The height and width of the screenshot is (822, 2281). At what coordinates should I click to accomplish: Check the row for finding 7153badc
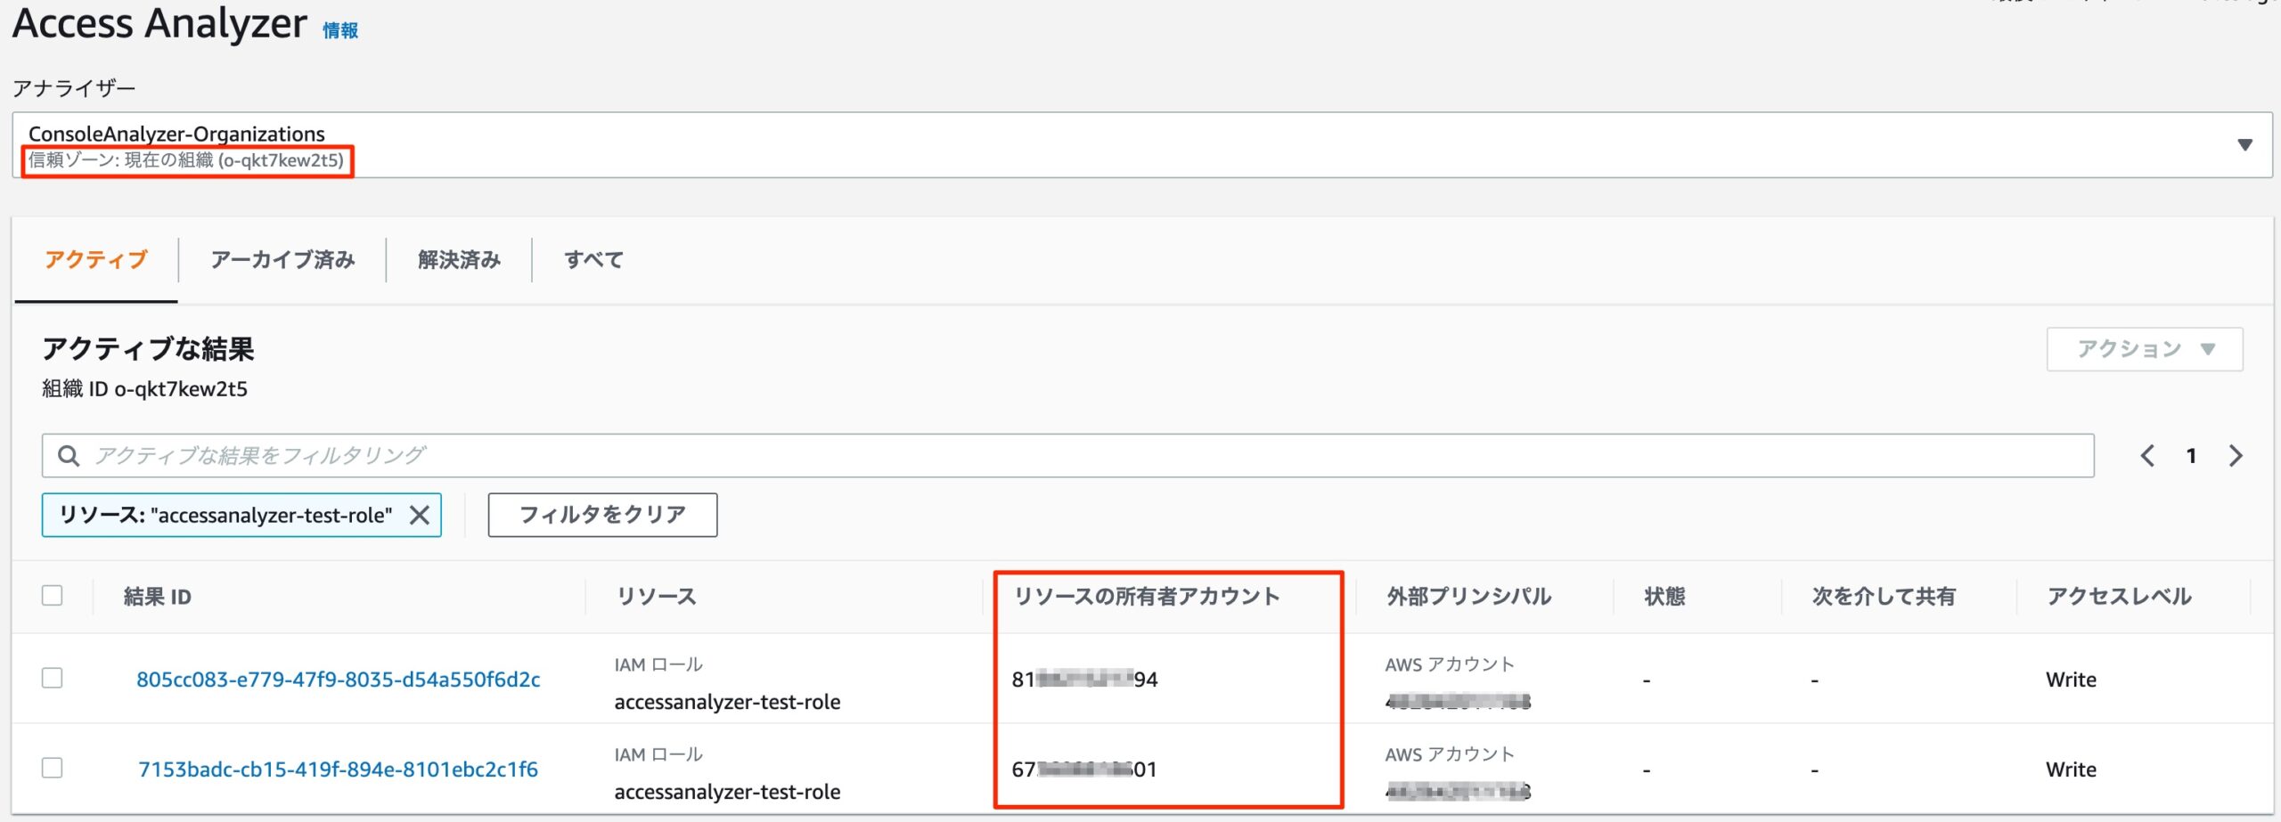pos(53,768)
